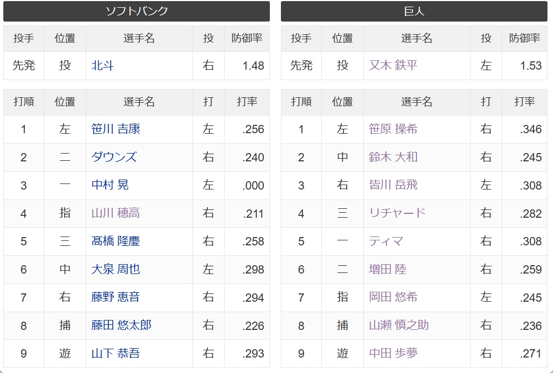Click 遊 position in 中田 歩夢 row
This screenshot has width=553, height=373.
pos(342,353)
